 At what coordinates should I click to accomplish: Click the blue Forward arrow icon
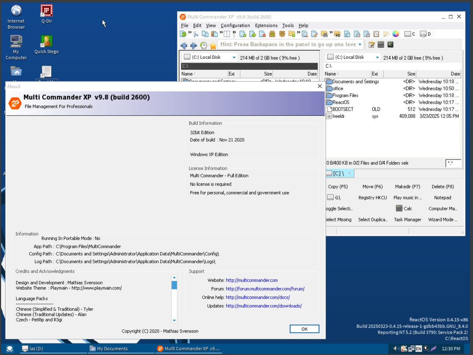pos(194,45)
